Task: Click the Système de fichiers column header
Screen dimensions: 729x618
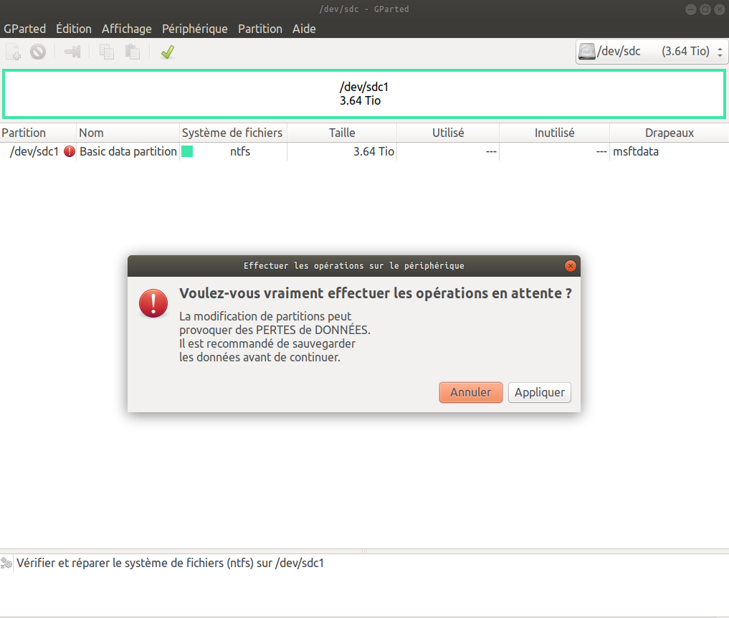Action: pyautogui.click(x=233, y=133)
